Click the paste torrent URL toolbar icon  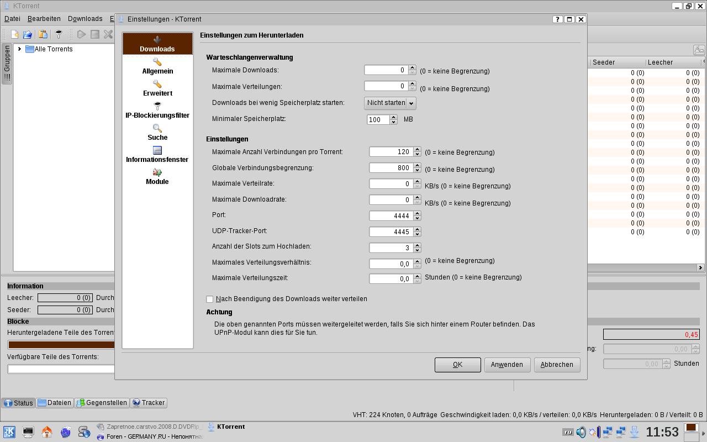point(43,34)
